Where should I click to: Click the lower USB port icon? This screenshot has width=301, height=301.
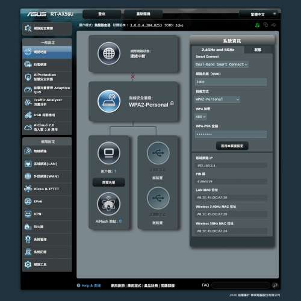[x=158, y=198]
